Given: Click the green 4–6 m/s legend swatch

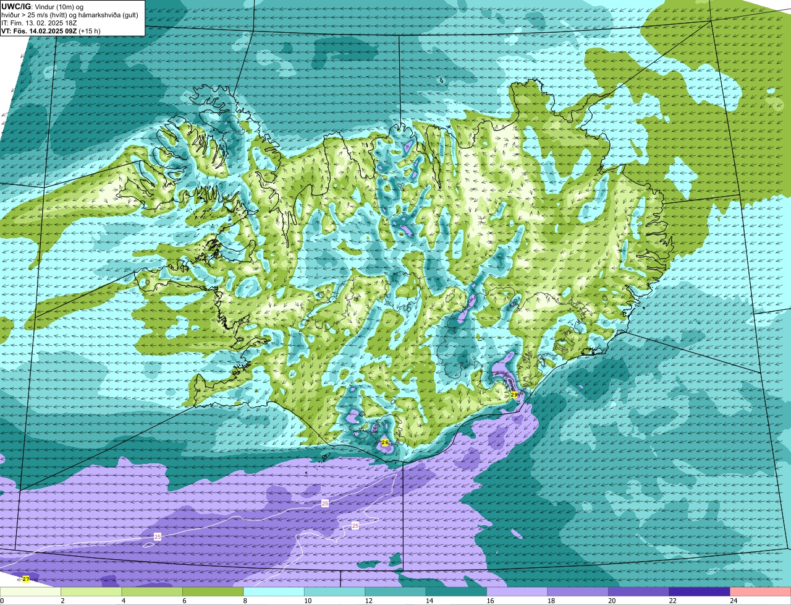Looking at the screenshot, I should tap(152, 592).
